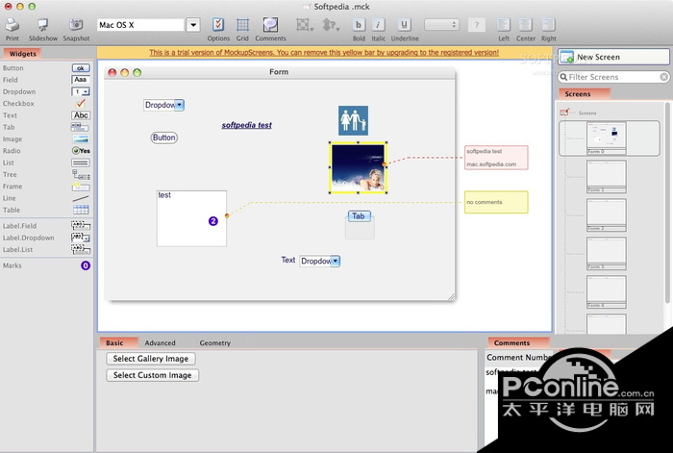Click Select Custom Image button
The height and width of the screenshot is (453, 673).
[x=152, y=375]
